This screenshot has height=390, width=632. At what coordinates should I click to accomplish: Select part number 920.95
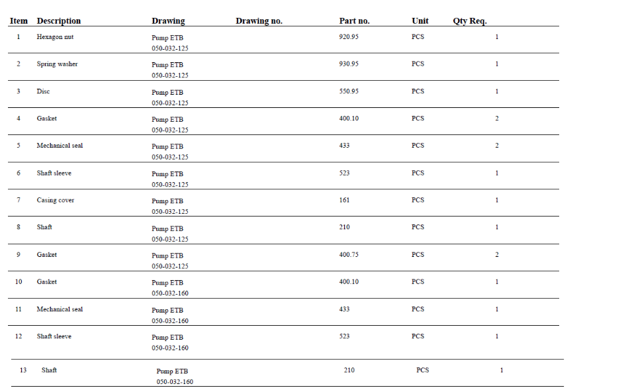pos(349,37)
